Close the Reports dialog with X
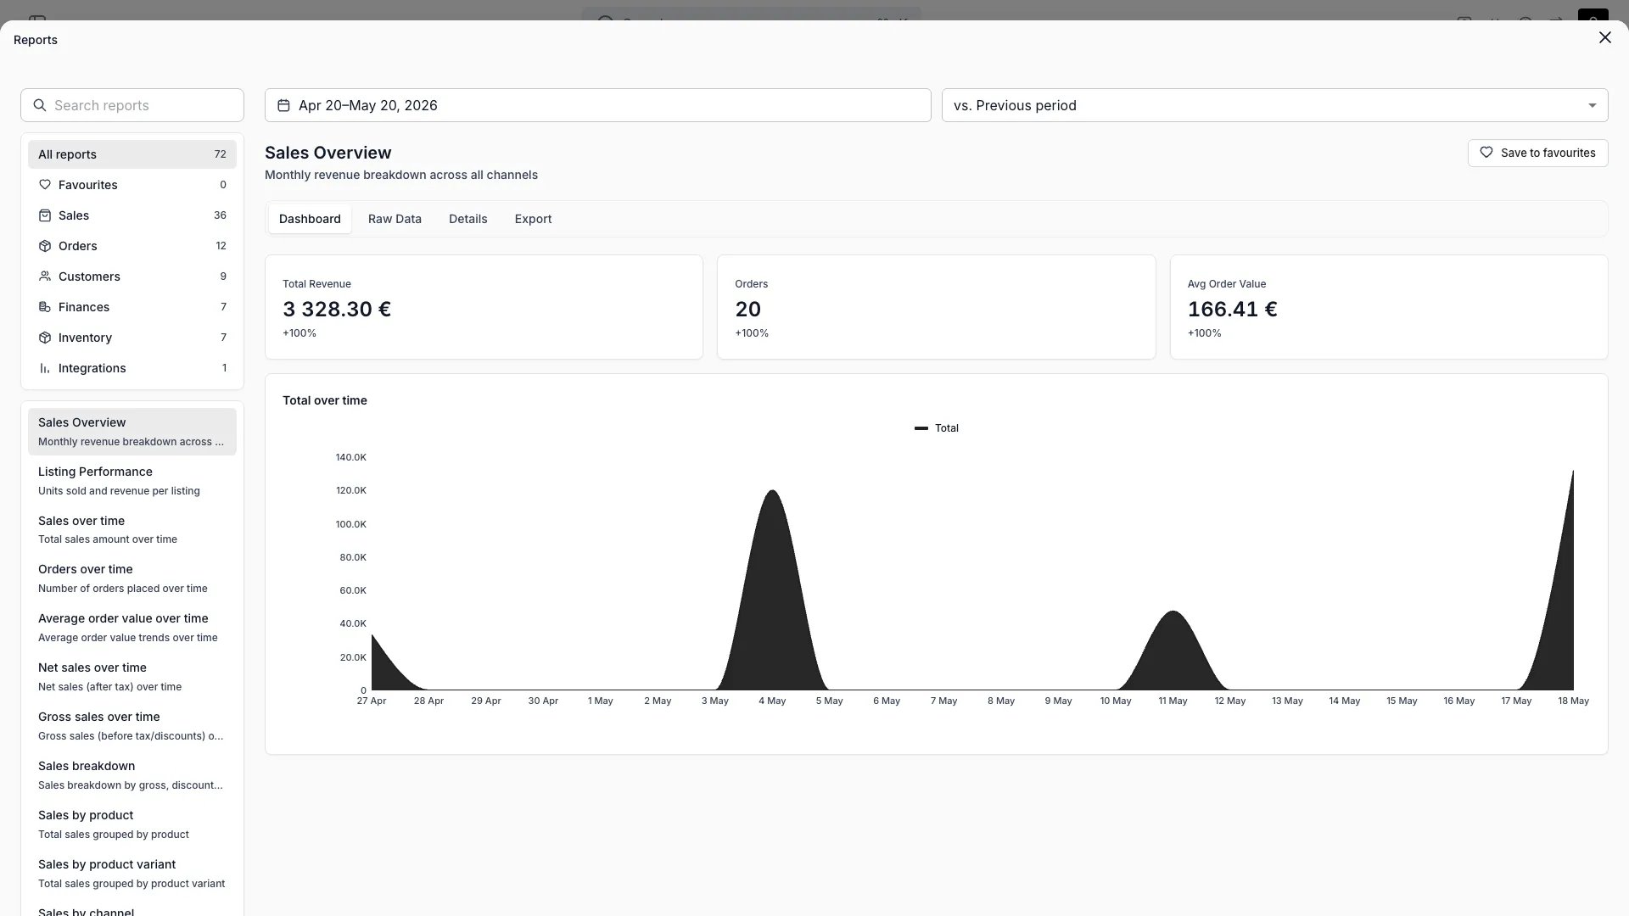Image resolution: width=1629 pixels, height=916 pixels. point(1604,38)
